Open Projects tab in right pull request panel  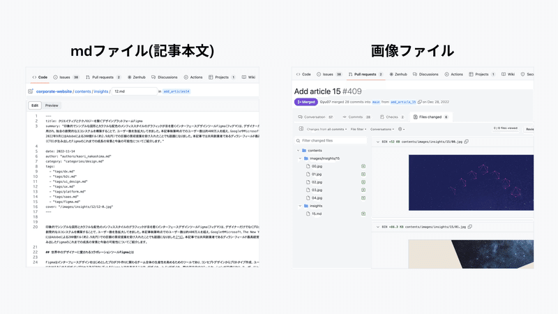(x=482, y=75)
